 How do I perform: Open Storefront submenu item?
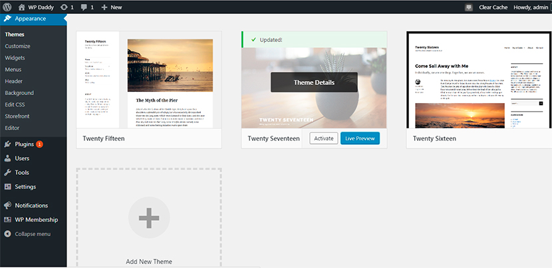pyautogui.click(x=17, y=116)
